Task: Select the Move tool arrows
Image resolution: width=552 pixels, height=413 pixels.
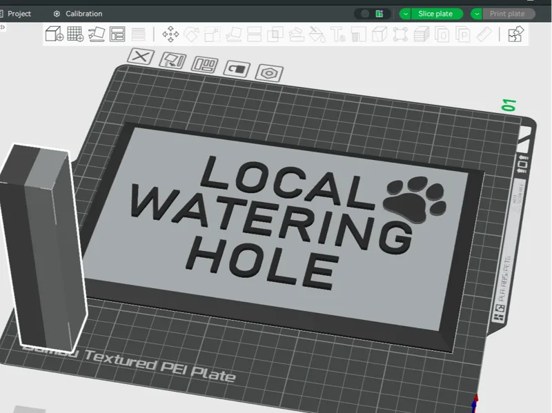Action: pyautogui.click(x=170, y=34)
